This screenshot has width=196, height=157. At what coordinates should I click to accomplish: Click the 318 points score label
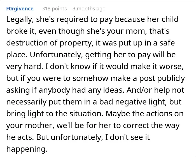click(x=54, y=9)
